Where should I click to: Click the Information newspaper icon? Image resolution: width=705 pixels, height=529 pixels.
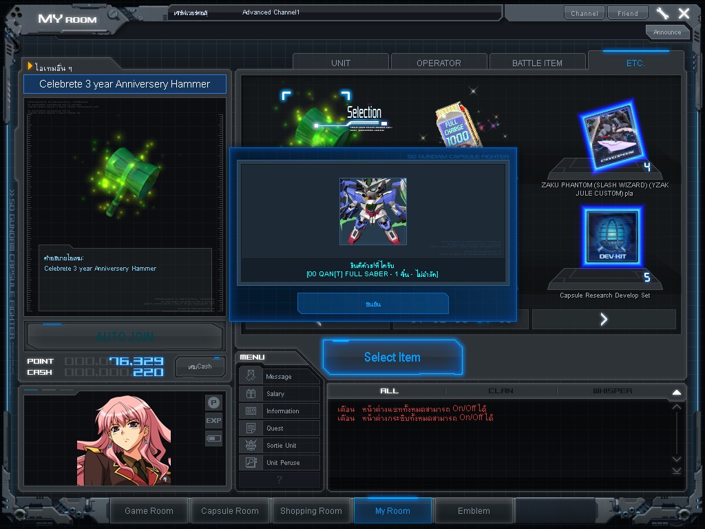point(251,411)
